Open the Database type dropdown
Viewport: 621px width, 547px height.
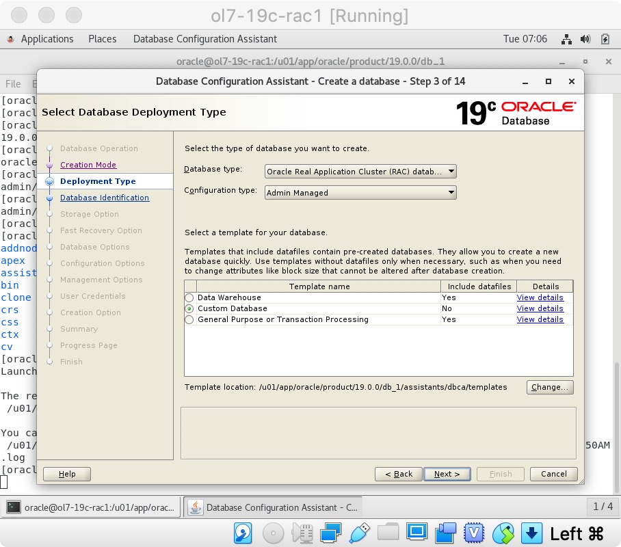[360, 172]
